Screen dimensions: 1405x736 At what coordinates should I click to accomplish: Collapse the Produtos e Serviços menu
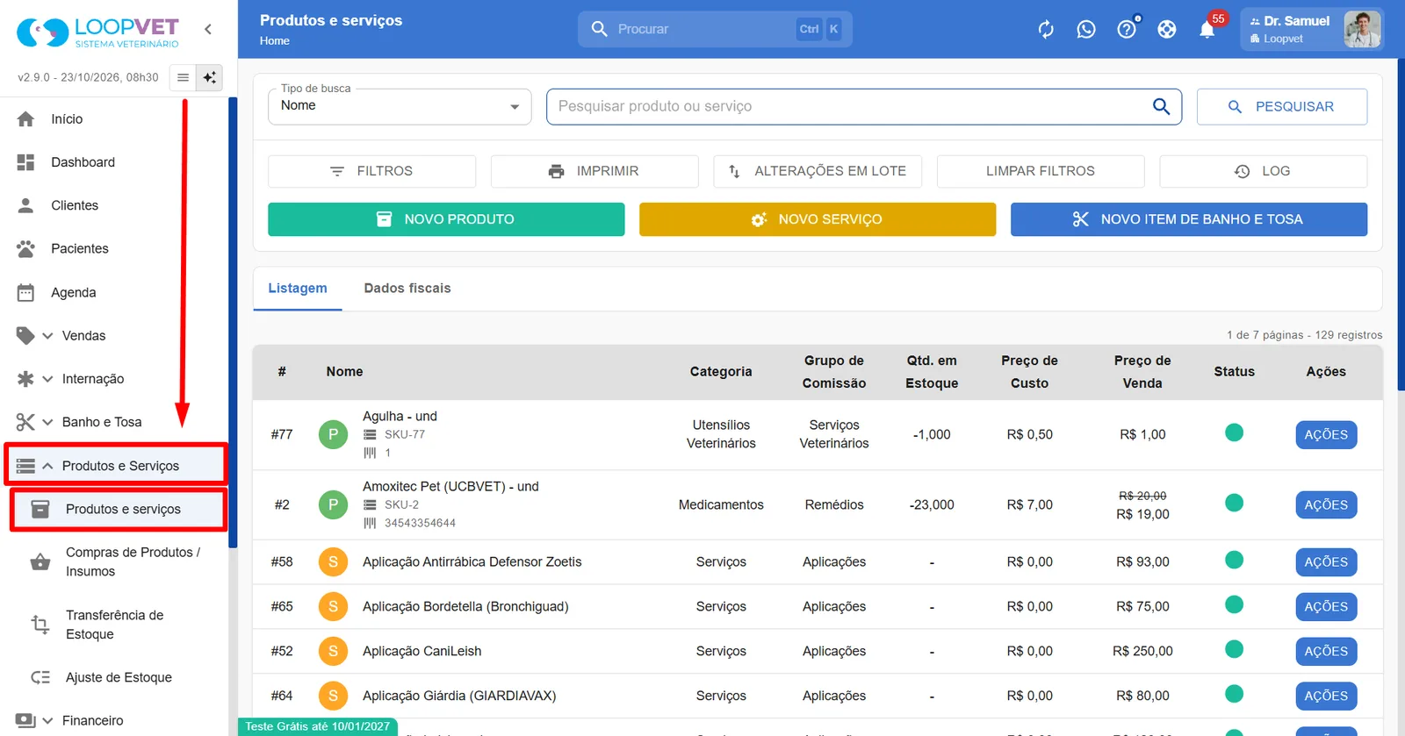point(116,465)
